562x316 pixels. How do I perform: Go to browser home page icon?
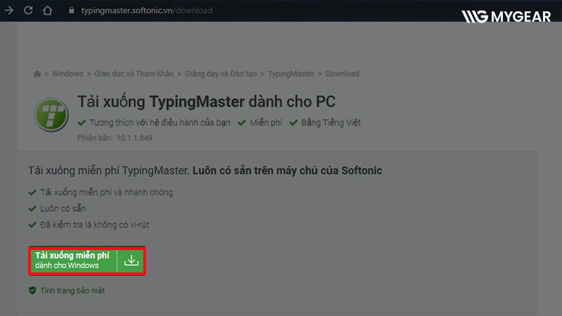pyautogui.click(x=47, y=11)
